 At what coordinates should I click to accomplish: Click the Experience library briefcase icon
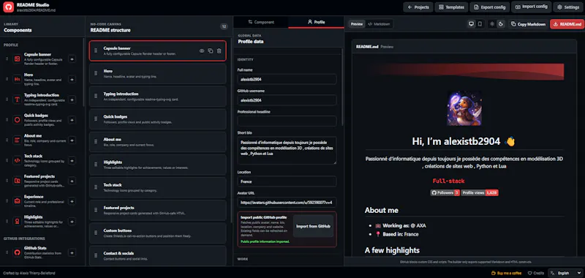pyautogui.click(x=17, y=201)
